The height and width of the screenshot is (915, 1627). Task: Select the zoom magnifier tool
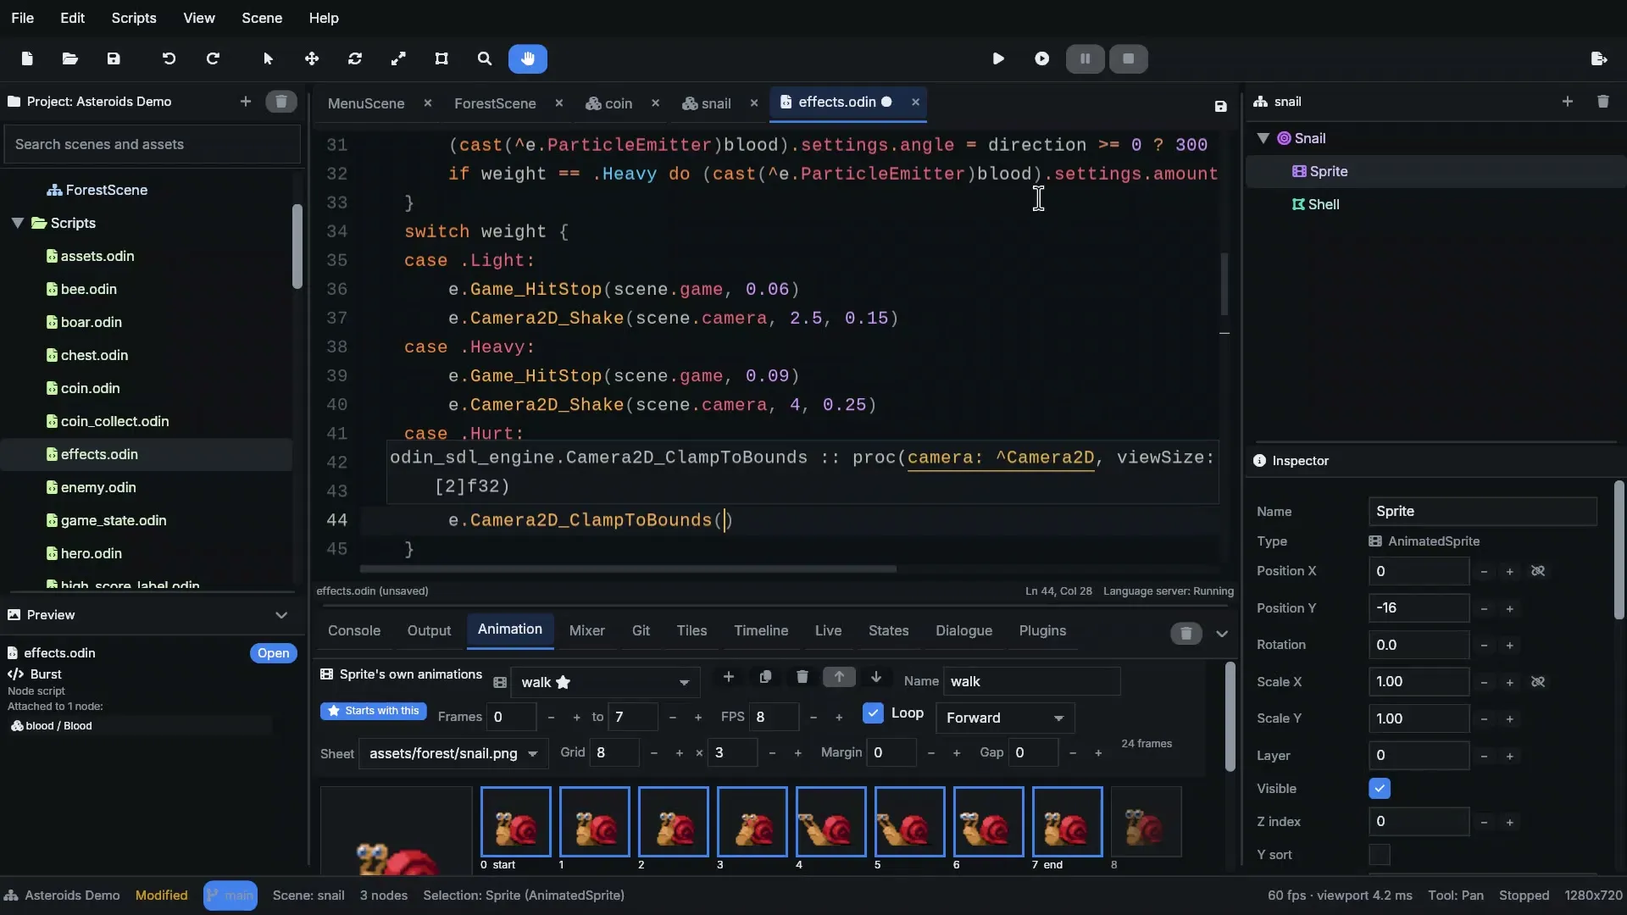[485, 58]
